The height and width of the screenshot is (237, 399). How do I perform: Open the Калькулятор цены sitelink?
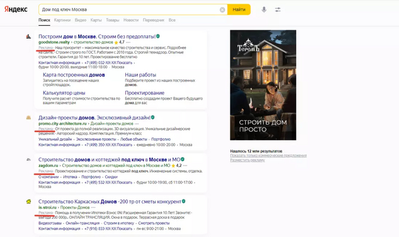(x=63, y=92)
